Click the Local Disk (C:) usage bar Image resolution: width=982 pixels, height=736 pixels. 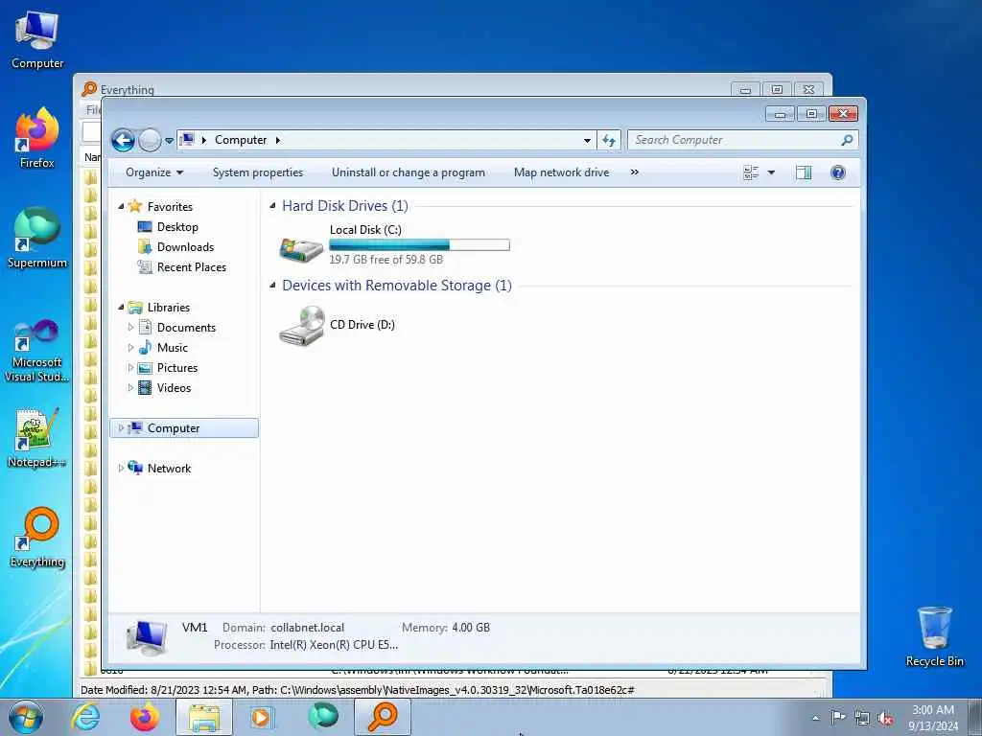pyautogui.click(x=420, y=244)
